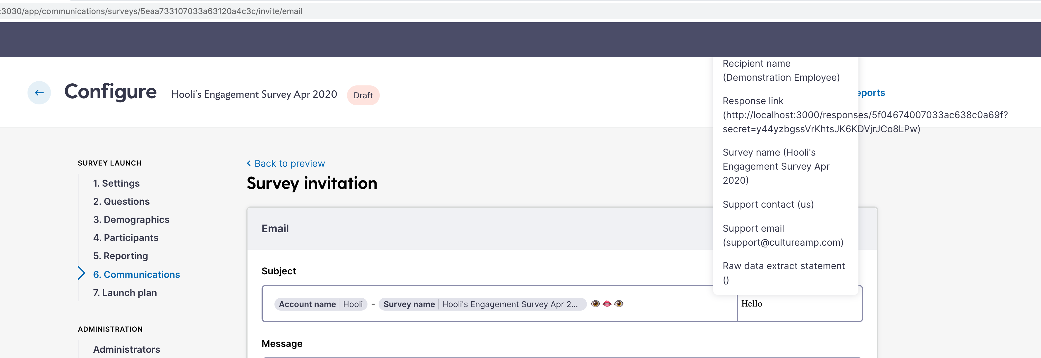Select the Survey name token in subject

click(482, 304)
